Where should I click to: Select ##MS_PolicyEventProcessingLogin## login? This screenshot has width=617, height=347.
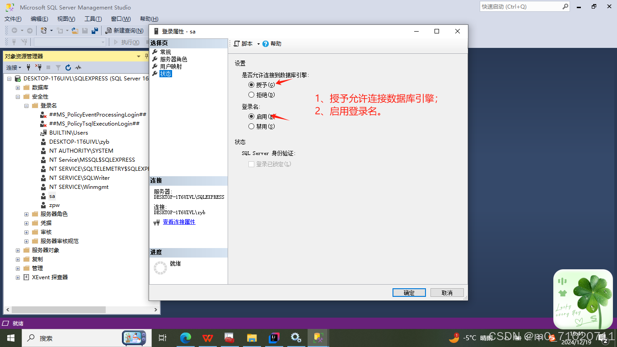point(98,115)
